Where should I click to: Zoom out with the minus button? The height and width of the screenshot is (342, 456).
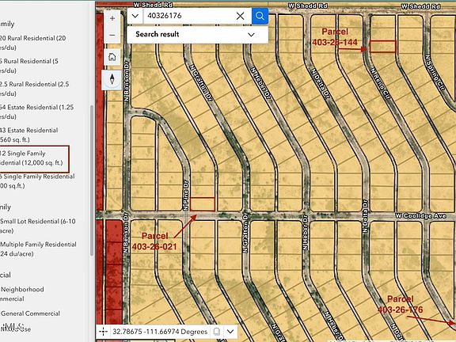click(112, 35)
